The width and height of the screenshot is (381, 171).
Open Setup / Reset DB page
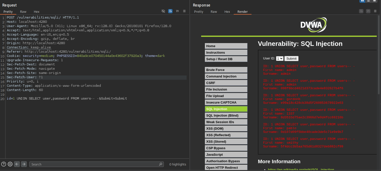(x=226, y=59)
